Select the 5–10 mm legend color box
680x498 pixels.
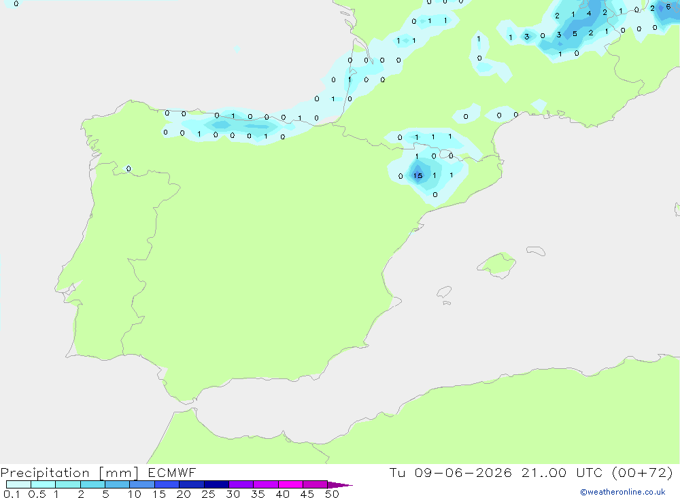coord(117,484)
